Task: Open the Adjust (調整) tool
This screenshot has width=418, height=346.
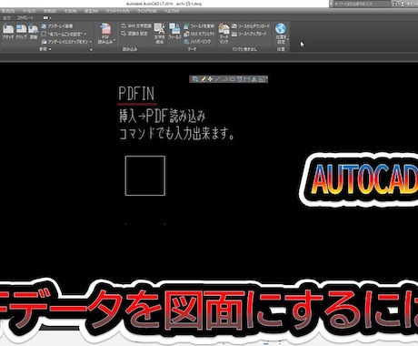Action: [34, 32]
